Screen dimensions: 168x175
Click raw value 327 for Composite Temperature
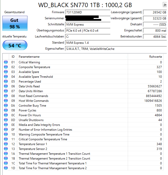click(159, 67)
